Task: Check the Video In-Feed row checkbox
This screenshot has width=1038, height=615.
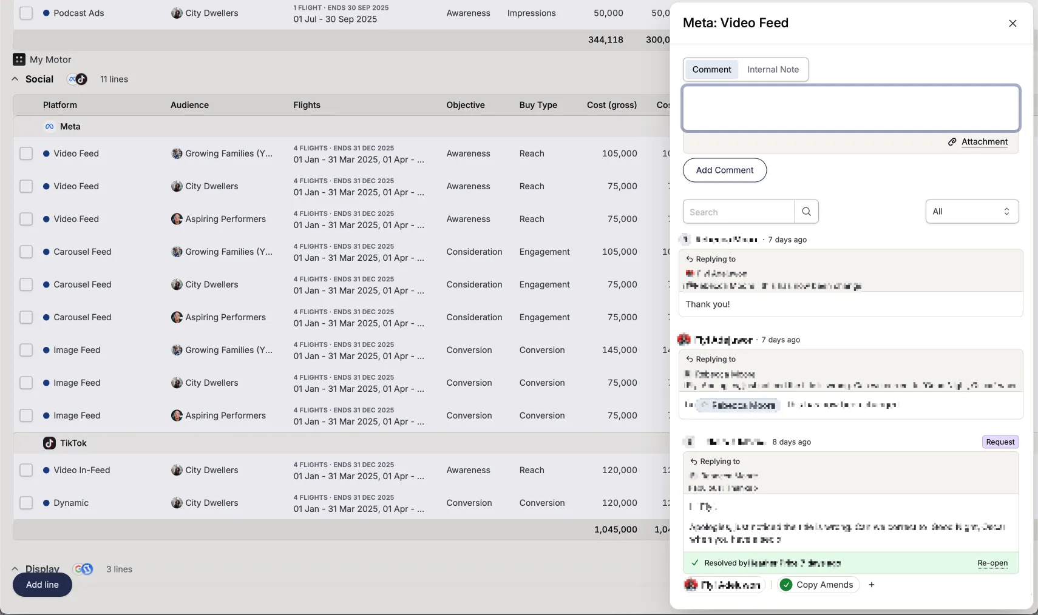Action: click(x=26, y=470)
